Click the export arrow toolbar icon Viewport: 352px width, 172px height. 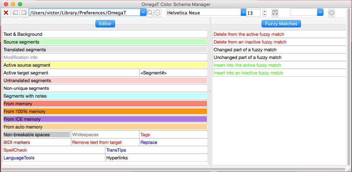[24, 13]
